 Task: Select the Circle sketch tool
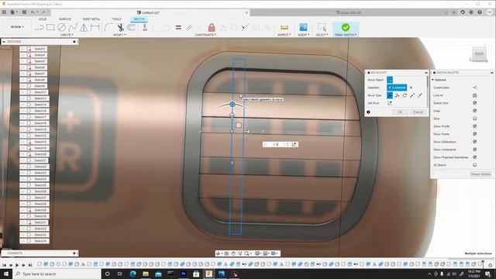tap(61, 27)
